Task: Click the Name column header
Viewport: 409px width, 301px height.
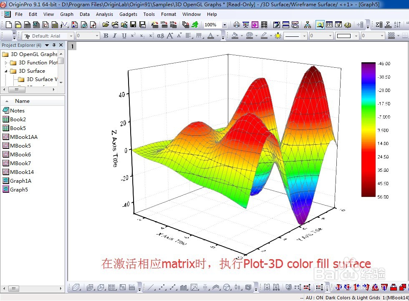Action: (22, 101)
